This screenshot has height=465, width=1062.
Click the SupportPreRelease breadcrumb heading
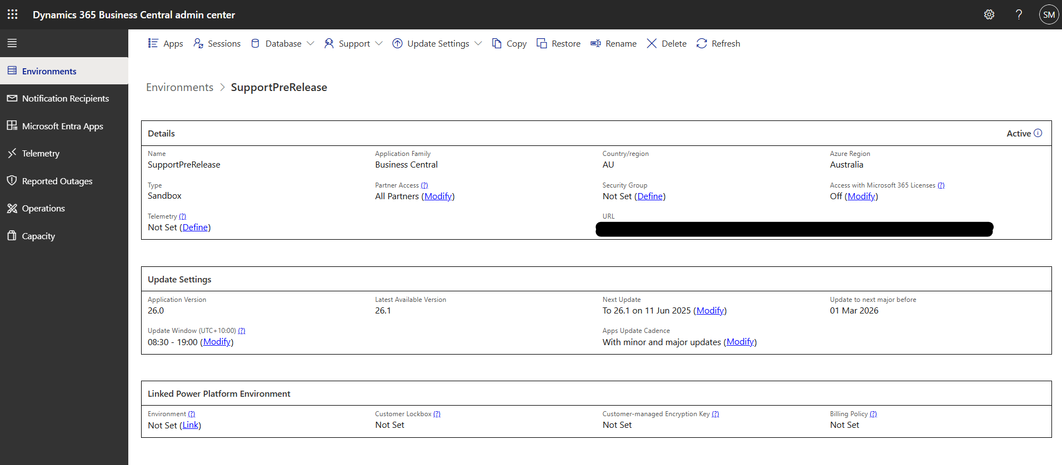click(x=279, y=87)
